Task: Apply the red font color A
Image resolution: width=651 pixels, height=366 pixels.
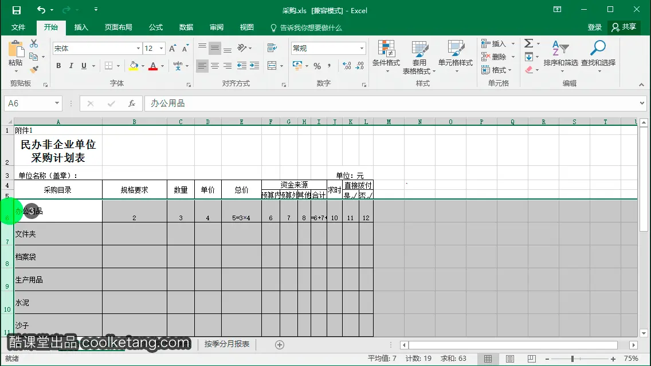Action: tap(153, 66)
